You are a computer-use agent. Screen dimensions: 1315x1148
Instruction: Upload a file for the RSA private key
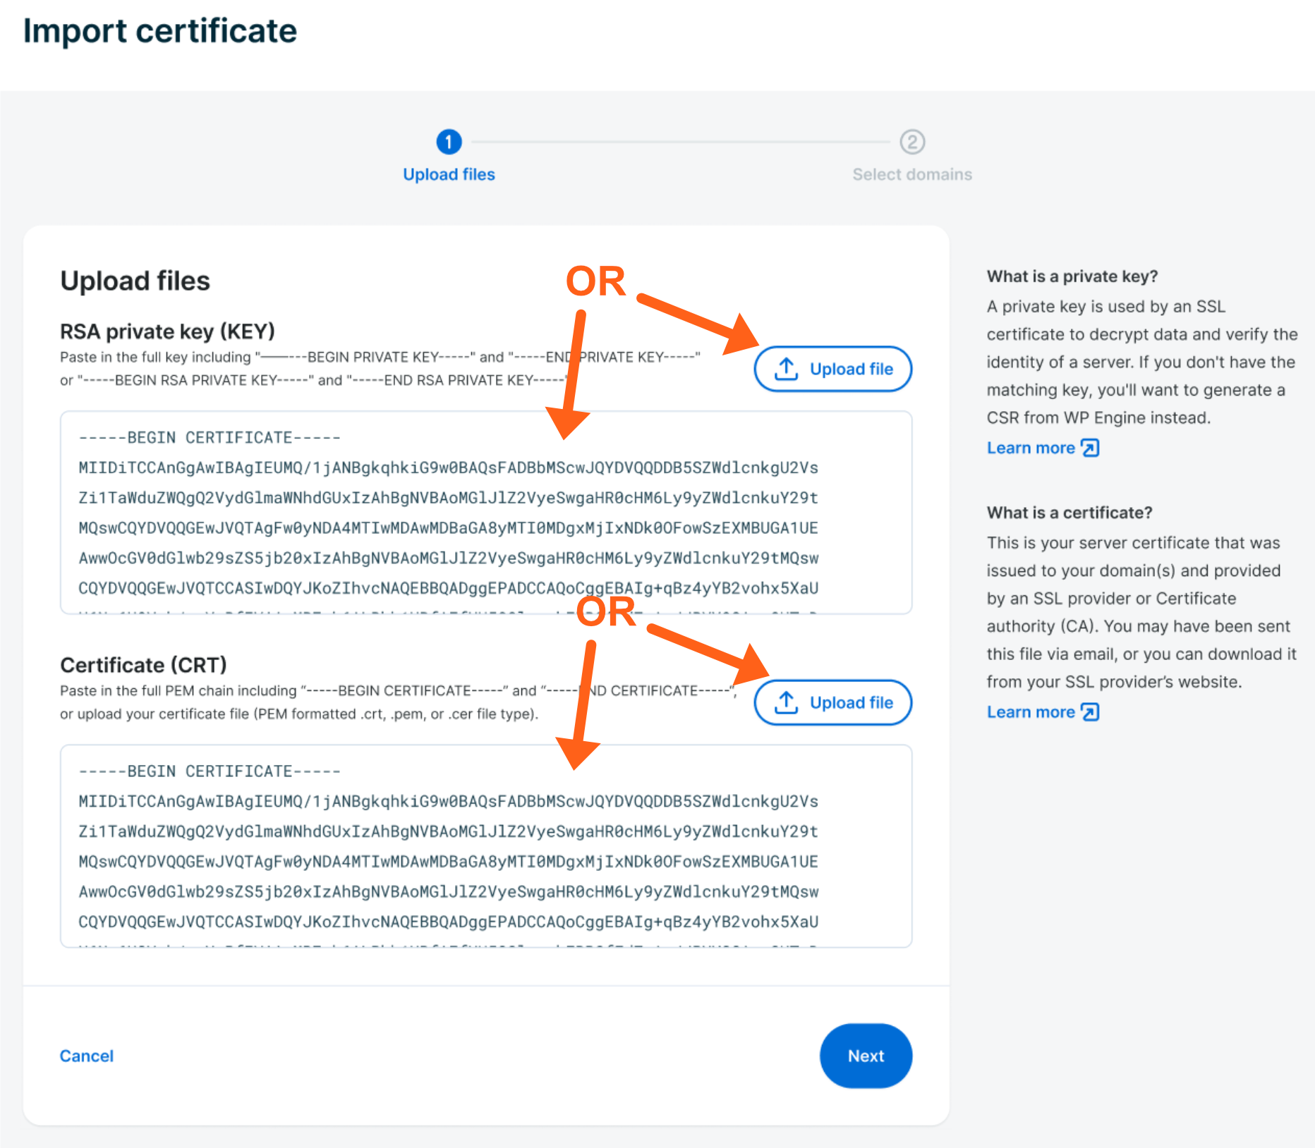832,368
